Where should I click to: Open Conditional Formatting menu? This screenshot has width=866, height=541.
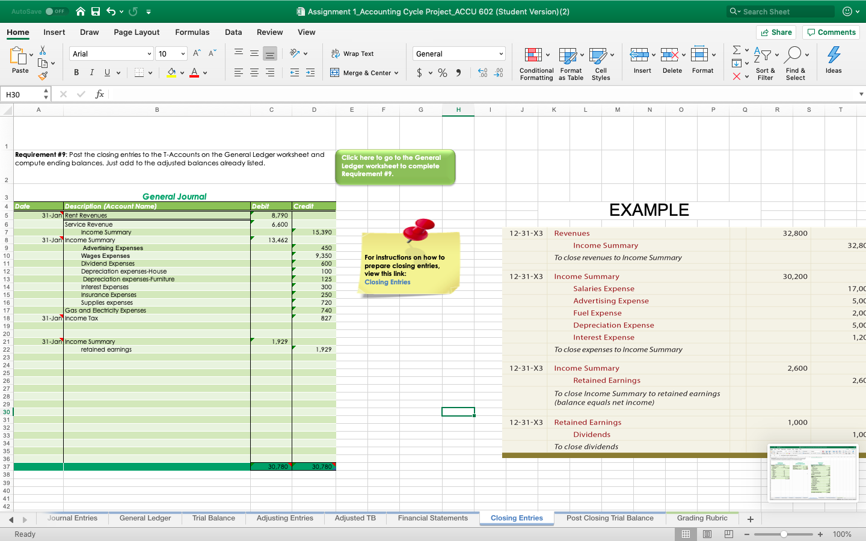(536, 63)
